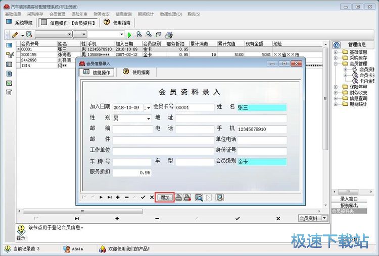Click the rightmost search icon in dialog toolbar
The width and height of the screenshot is (379, 256).
219,198
